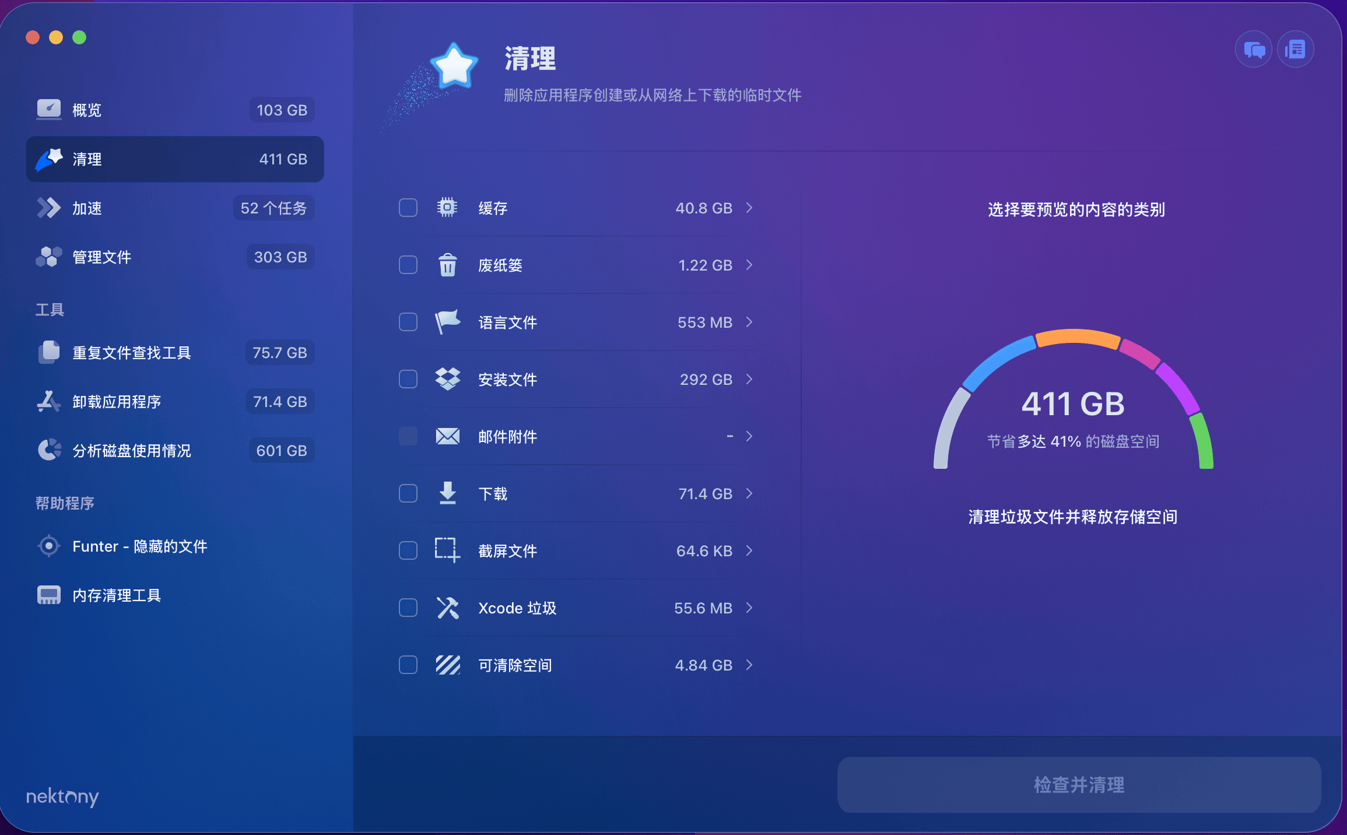Tick the 可清除空间 checkbox

pyautogui.click(x=408, y=665)
